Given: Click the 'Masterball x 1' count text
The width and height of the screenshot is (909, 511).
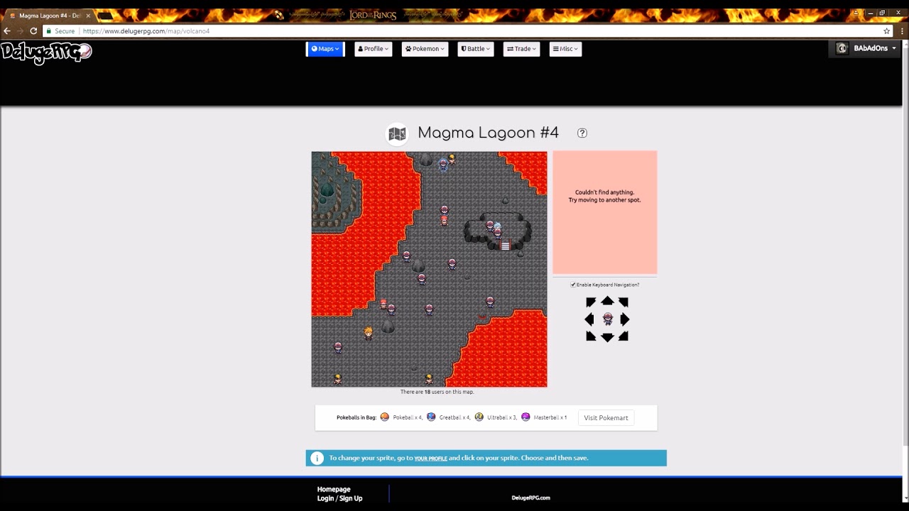Looking at the screenshot, I should click(x=550, y=417).
